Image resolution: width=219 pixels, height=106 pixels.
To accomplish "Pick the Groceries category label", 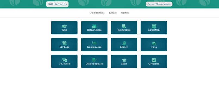I will pyautogui.click(x=154, y=64).
